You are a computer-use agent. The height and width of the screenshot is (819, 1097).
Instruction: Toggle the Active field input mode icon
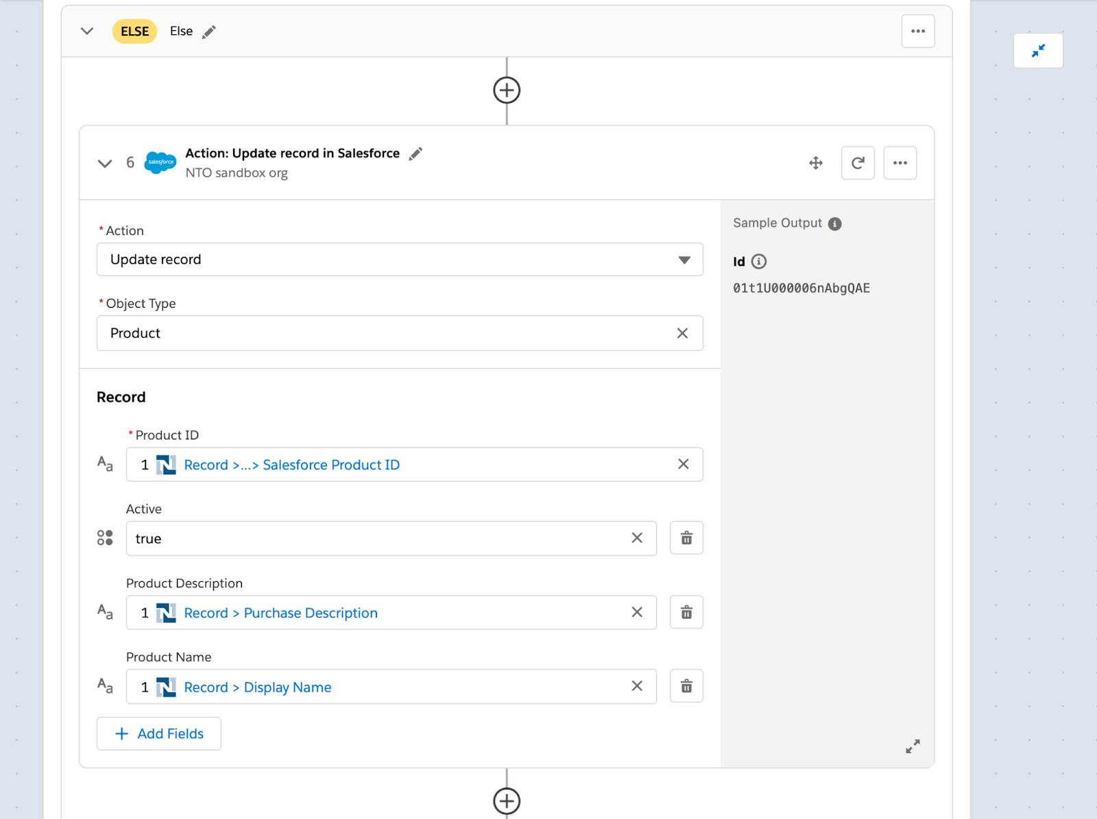(x=105, y=538)
